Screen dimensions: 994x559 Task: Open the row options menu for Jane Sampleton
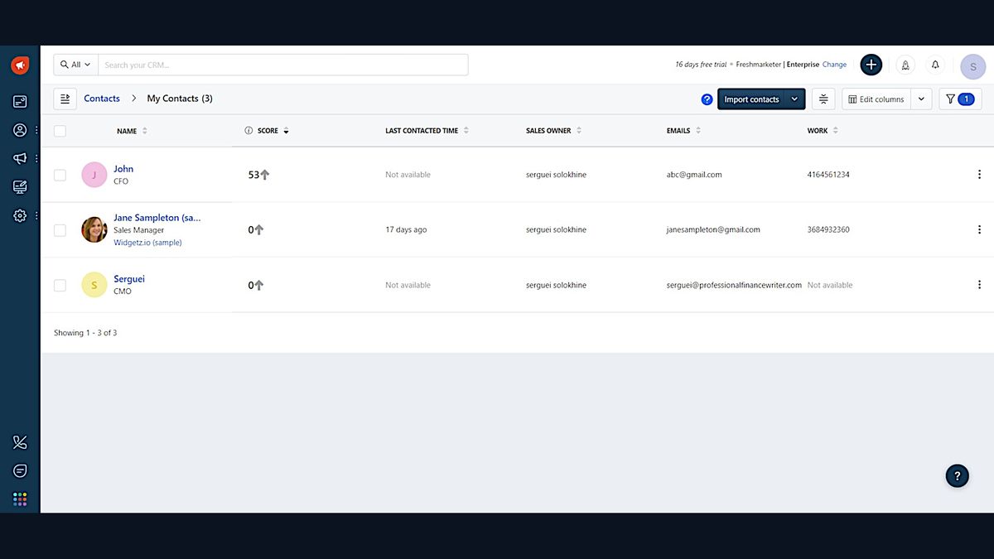coord(979,229)
